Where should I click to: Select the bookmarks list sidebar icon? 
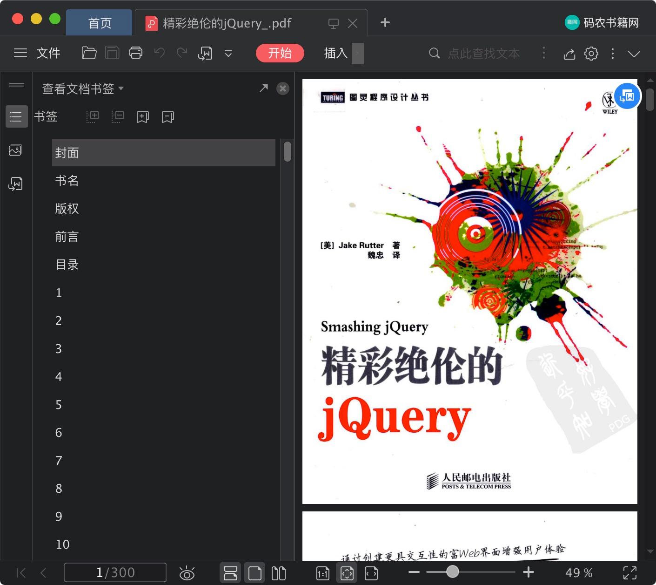click(16, 116)
